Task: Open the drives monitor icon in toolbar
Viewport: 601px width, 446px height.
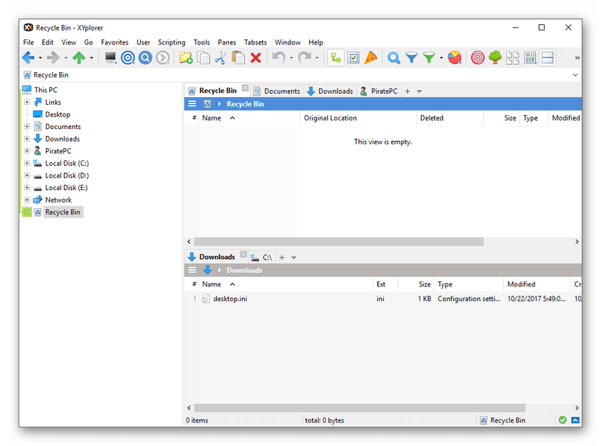Action: click(x=111, y=58)
